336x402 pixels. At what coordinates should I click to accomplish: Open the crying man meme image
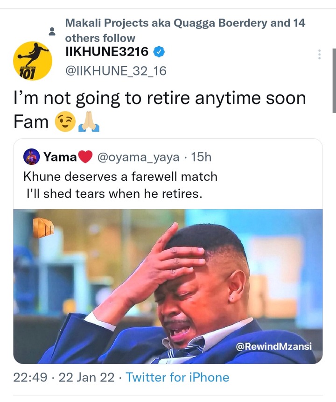(x=168, y=286)
